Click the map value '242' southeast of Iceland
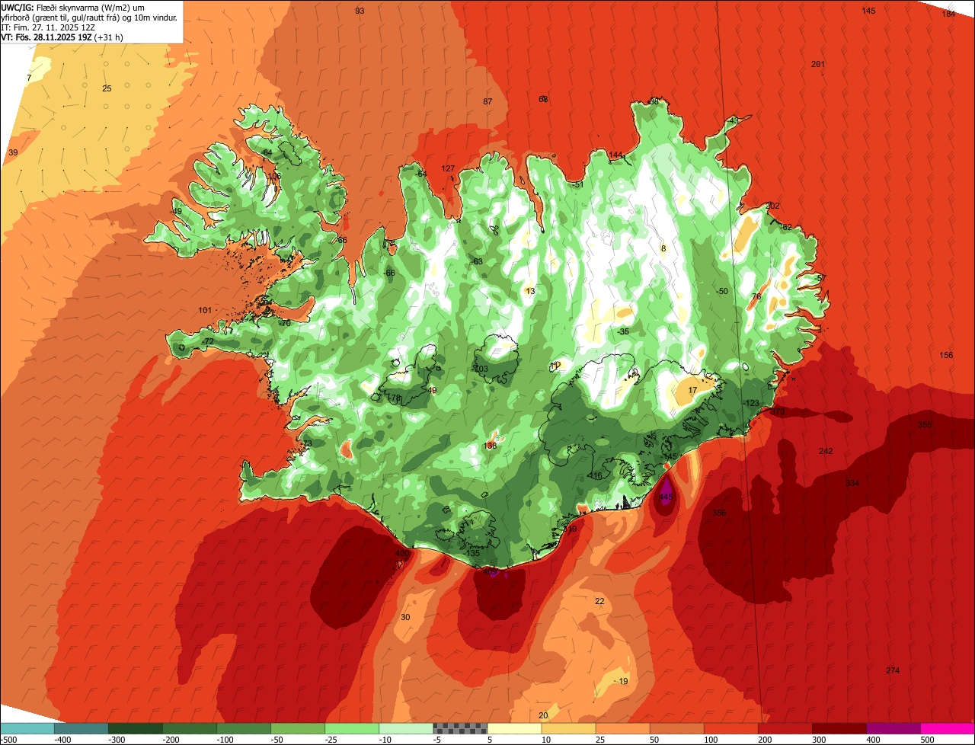Viewport: 975px width, 745px height. pyautogui.click(x=826, y=451)
